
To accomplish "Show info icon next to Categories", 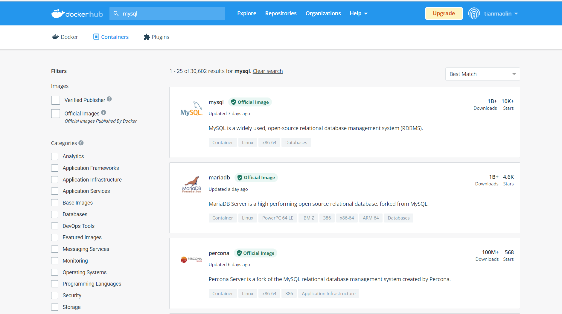I will [x=81, y=143].
